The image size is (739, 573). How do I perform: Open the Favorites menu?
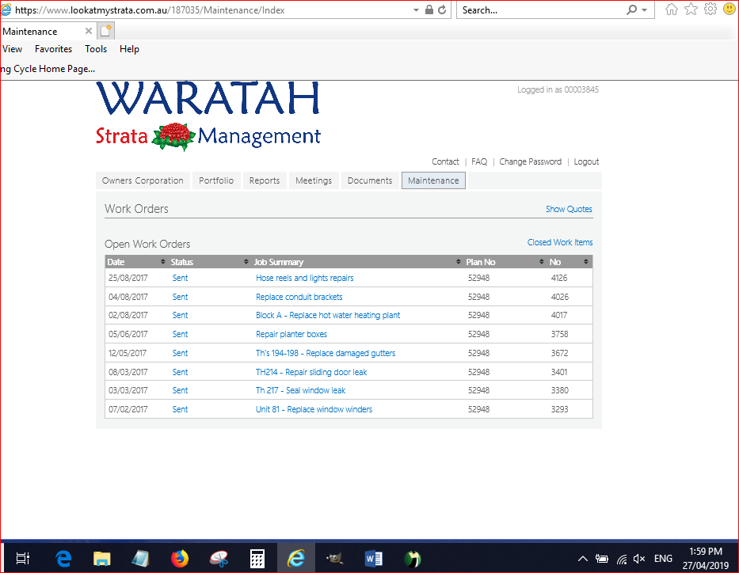[x=53, y=49]
